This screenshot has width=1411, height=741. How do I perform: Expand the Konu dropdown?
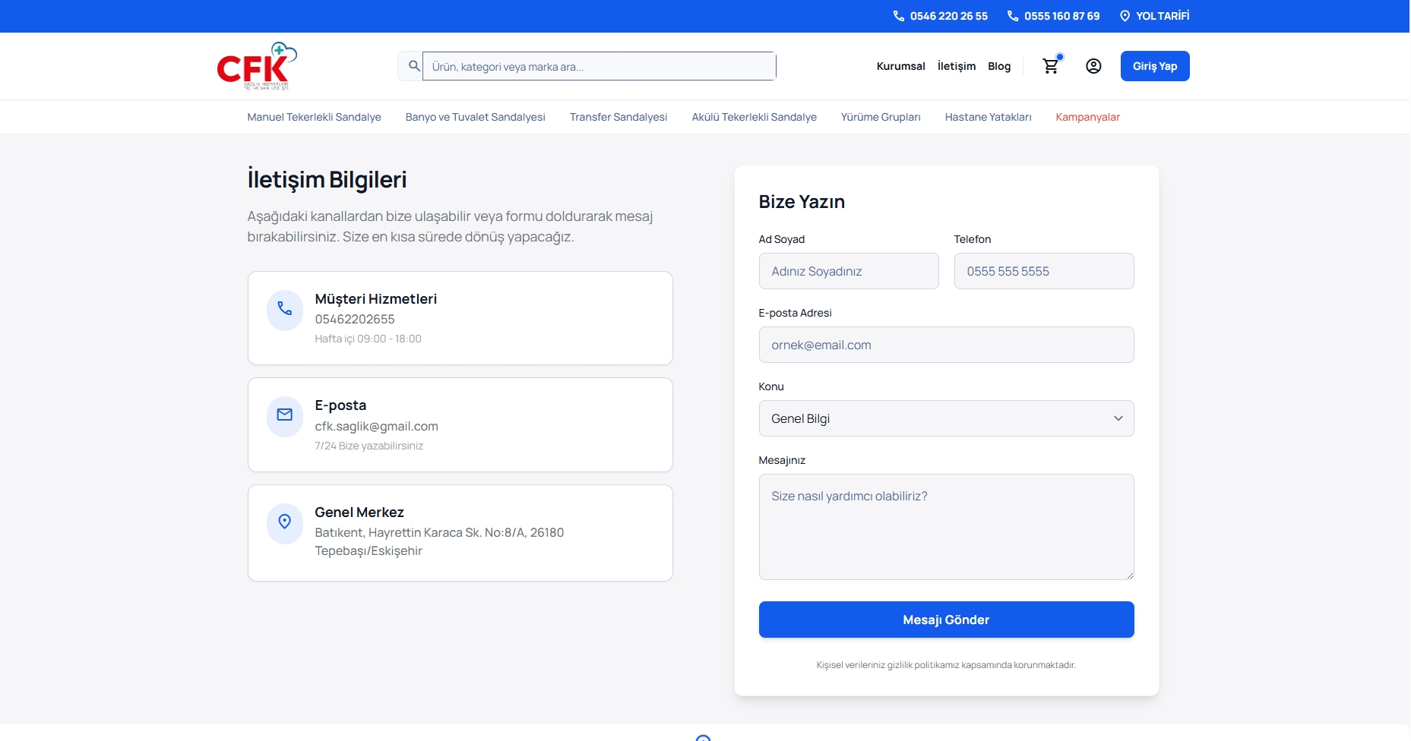pos(945,418)
